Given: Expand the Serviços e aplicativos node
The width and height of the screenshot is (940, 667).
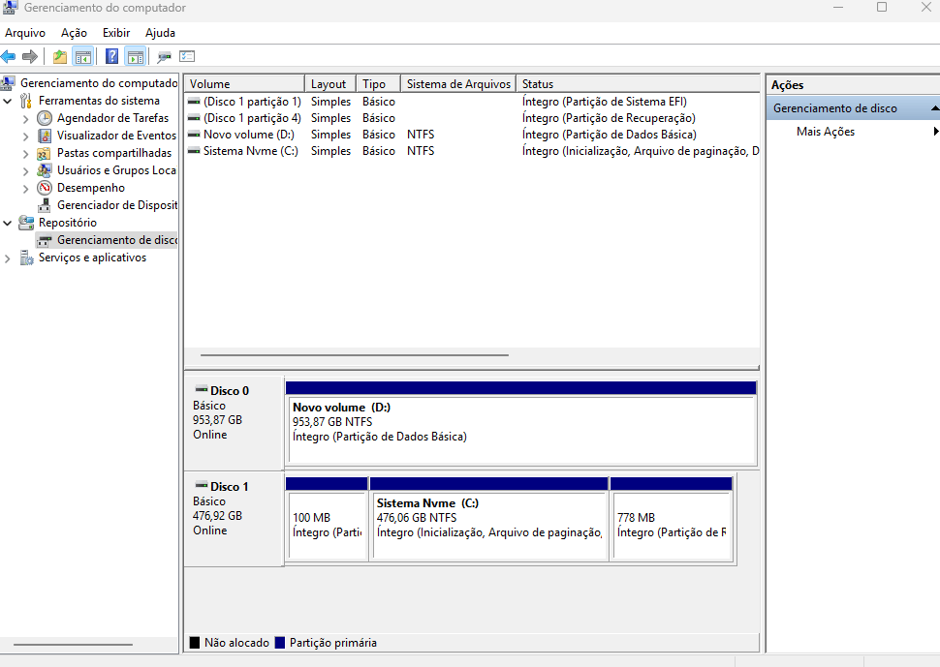Looking at the screenshot, I should point(8,258).
